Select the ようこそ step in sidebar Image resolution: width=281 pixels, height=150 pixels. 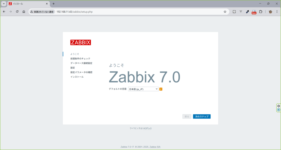(75, 54)
